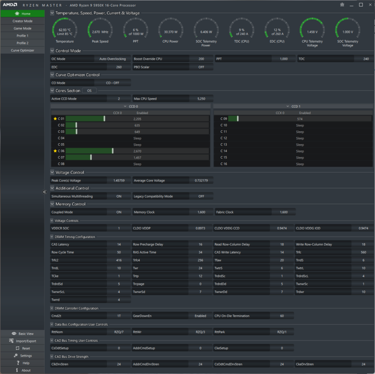Collapse the DRAM Timing Configuration section
Screen dimensions: 375x374
point(52,237)
